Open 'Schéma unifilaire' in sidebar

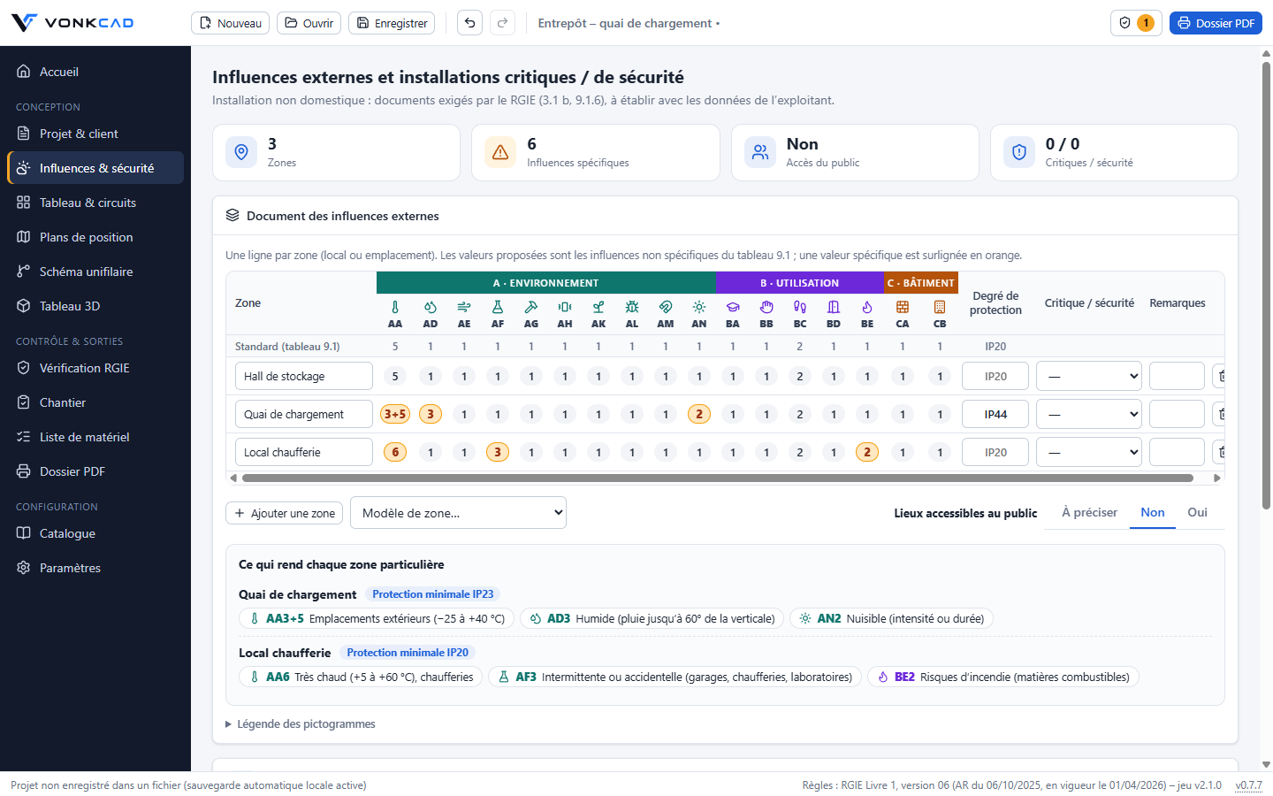pyautogui.click(x=95, y=272)
